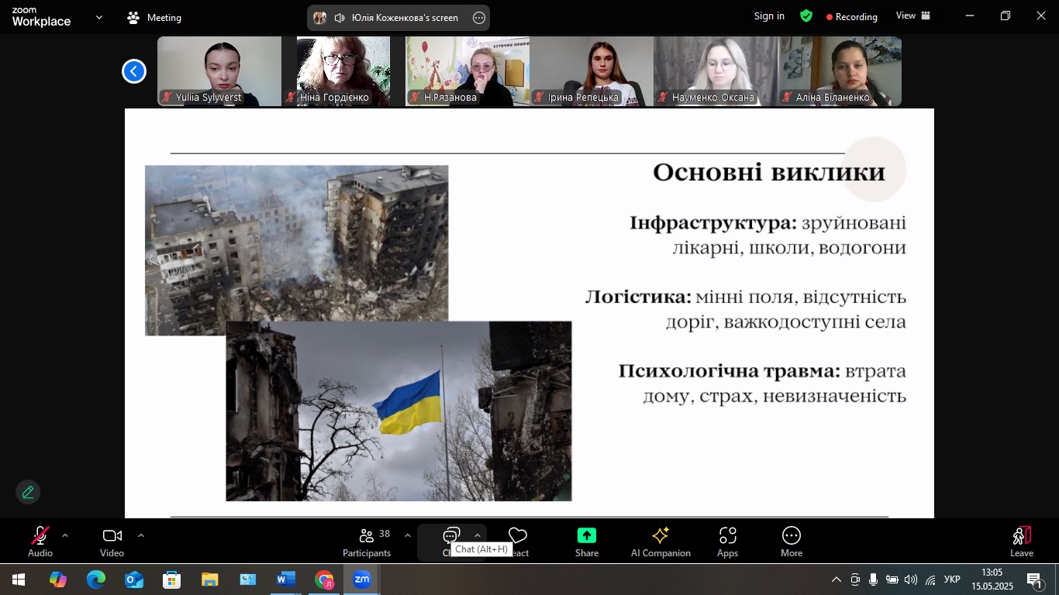The width and height of the screenshot is (1059, 595).
Task: Open AI Companion
Action: pos(661,542)
